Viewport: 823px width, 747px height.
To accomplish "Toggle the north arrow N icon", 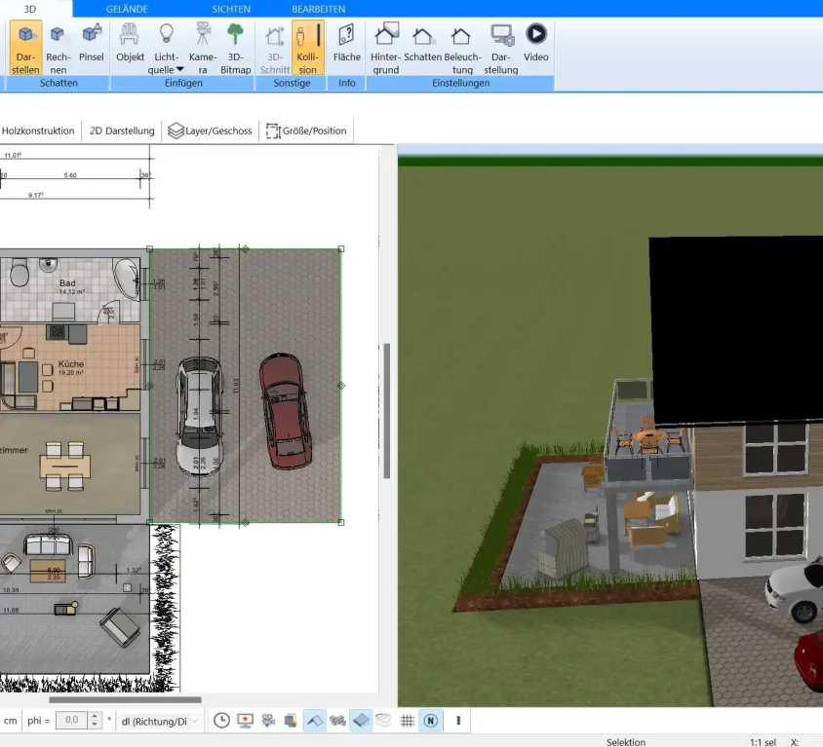I will tap(431, 721).
